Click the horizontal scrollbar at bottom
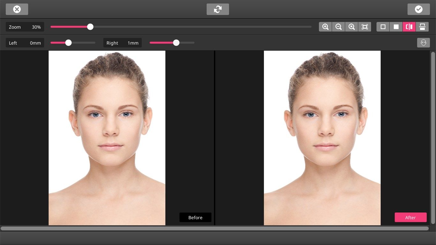Image resolution: width=436 pixels, height=245 pixels. [x=214, y=228]
